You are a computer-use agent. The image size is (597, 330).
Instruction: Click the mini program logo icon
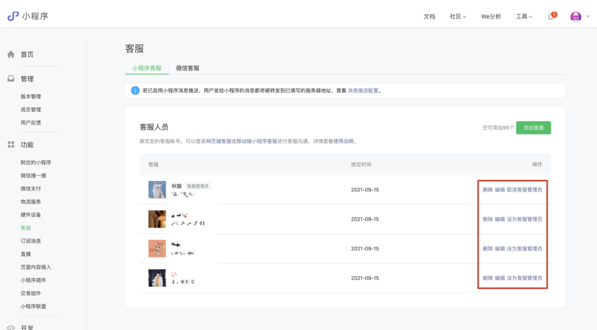tap(13, 16)
